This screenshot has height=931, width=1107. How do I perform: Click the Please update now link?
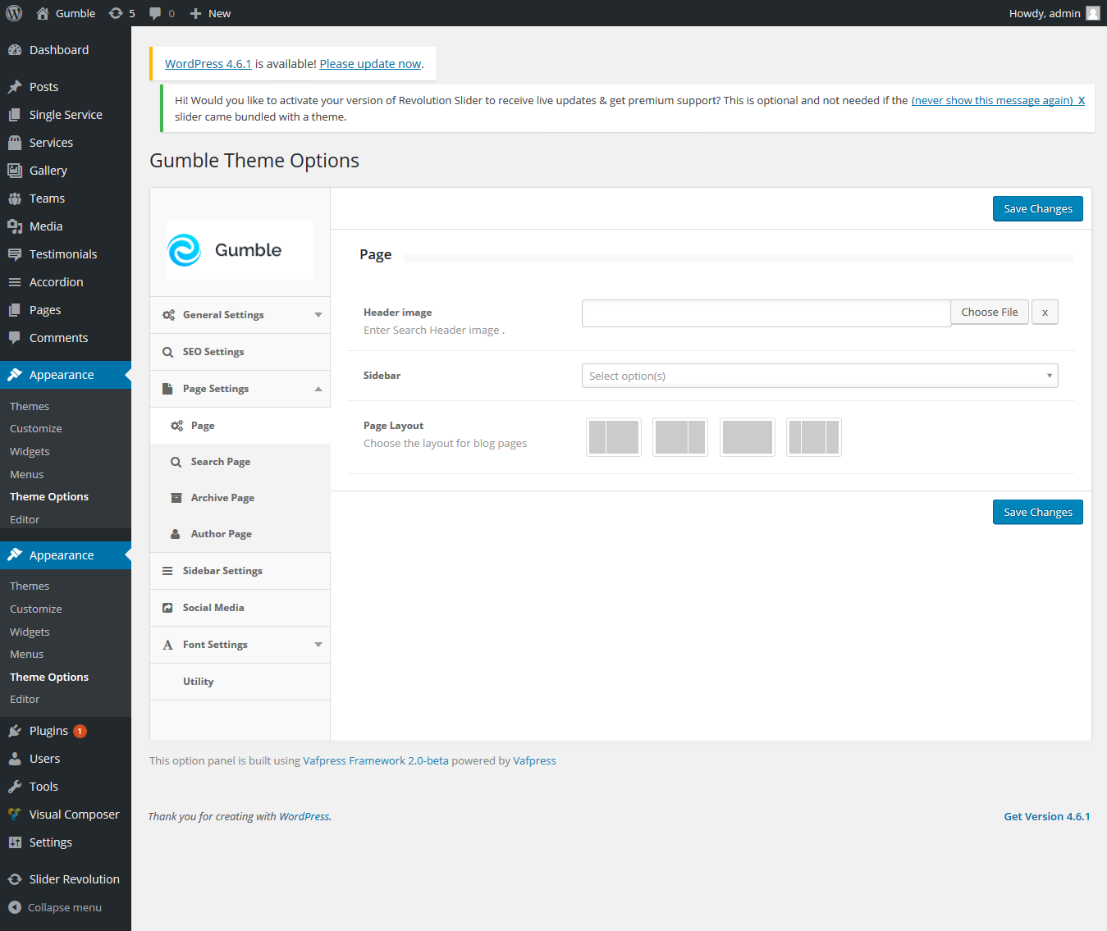pyautogui.click(x=370, y=64)
